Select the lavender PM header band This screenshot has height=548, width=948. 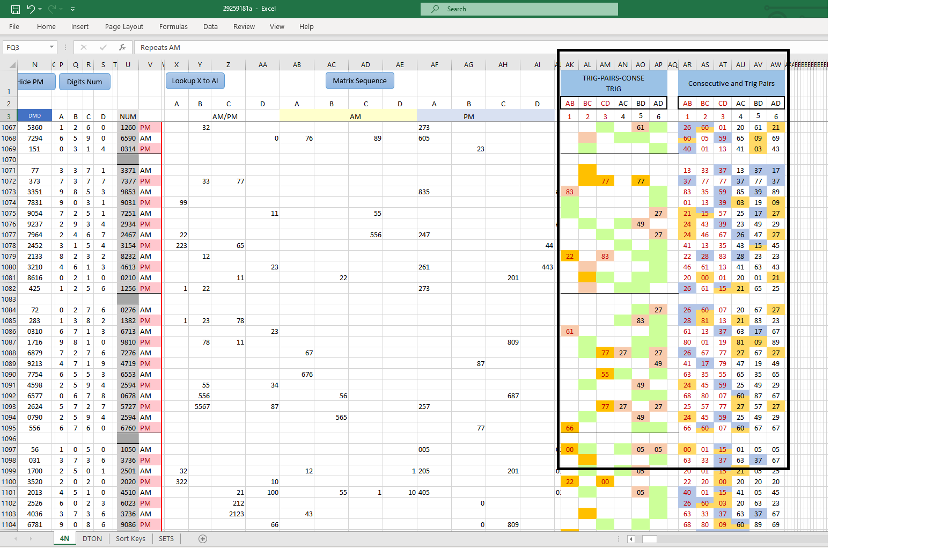[x=486, y=116]
